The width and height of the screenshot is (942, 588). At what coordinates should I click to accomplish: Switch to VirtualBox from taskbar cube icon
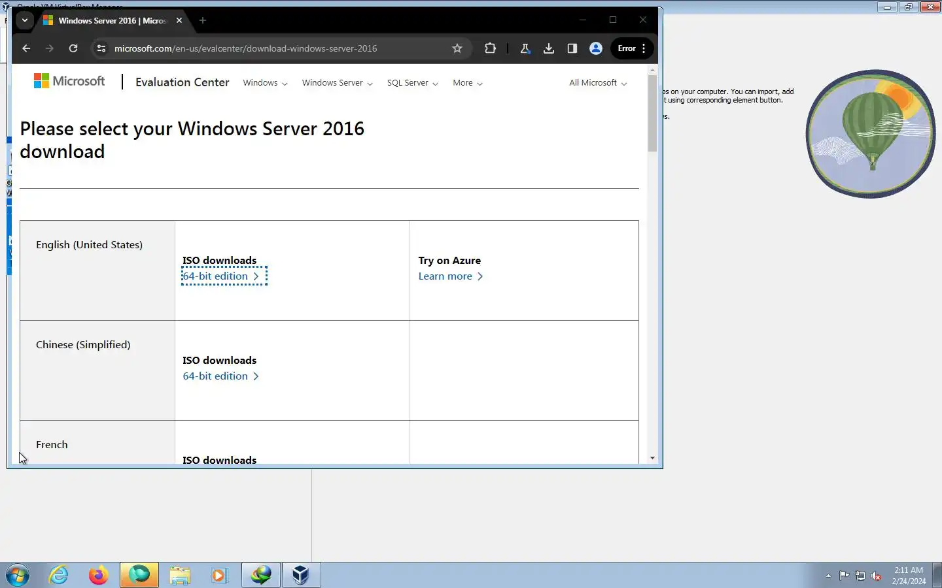tap(301, 576)
